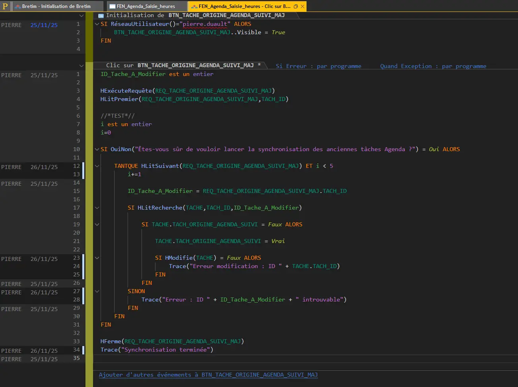
Task: Click line number 10 in the code gutter
Action: pos(76,149)
